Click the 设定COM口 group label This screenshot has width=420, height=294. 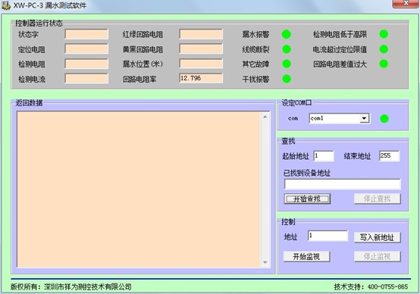tap(296, 103)
